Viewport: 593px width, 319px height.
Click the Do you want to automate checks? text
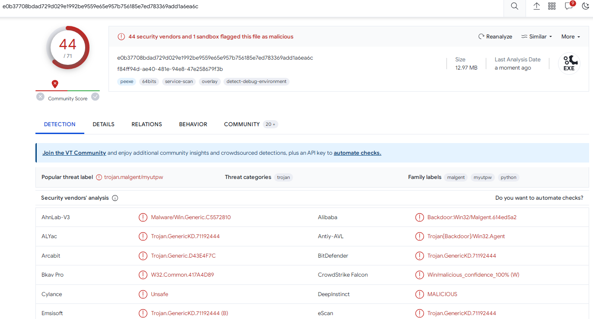(x=539, y=198)
